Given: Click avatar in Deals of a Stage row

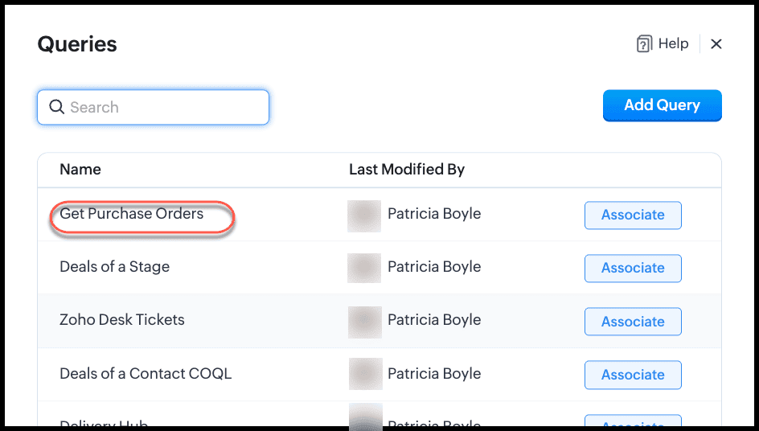Looking at the screenshot, I should click(x=364, y=268).
